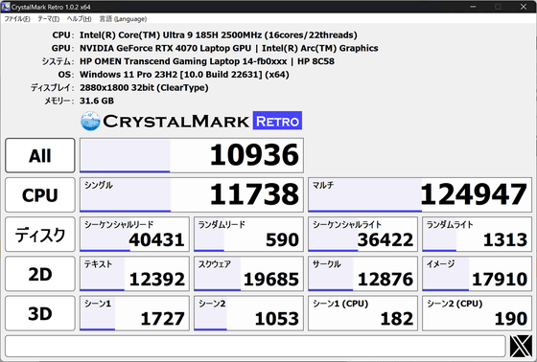Viewport: 537px width, 362px height.
Task: Click the OS line Windows 11 Pro 23H2
Action: point(184,75)
